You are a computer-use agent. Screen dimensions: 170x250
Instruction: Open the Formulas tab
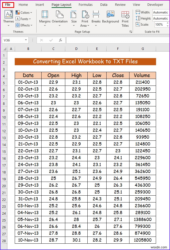86,5
